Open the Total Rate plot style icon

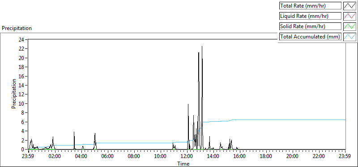pos(349,5)
